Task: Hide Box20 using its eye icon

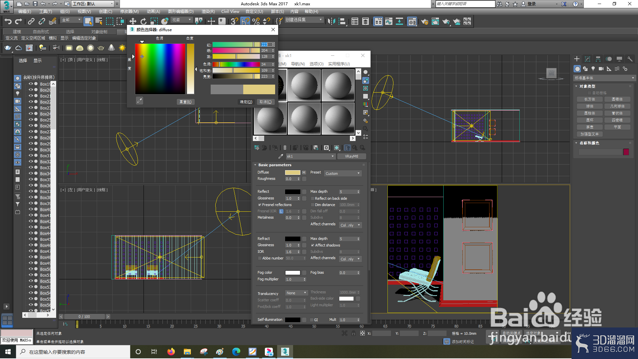Action: click(31, 90)
